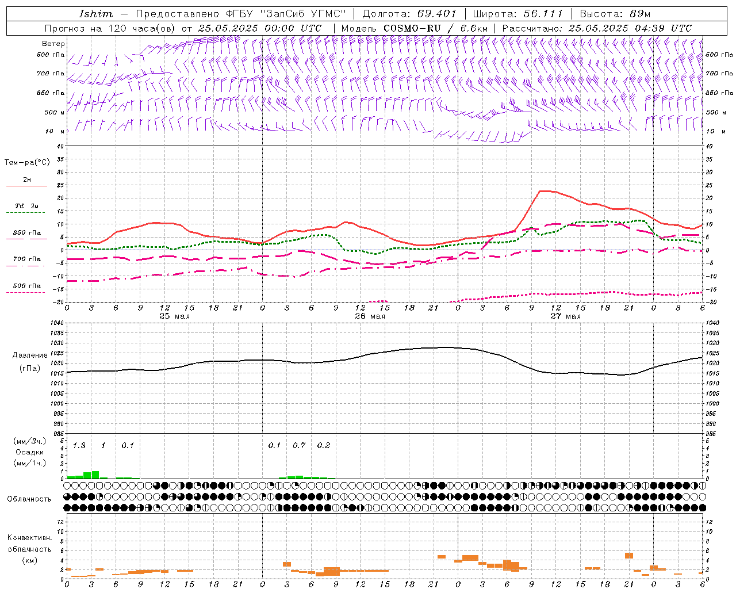The image size is (736, 589).
Task: Click the 1.3 precipitation amount value
Action: click(x=79, y=445)
